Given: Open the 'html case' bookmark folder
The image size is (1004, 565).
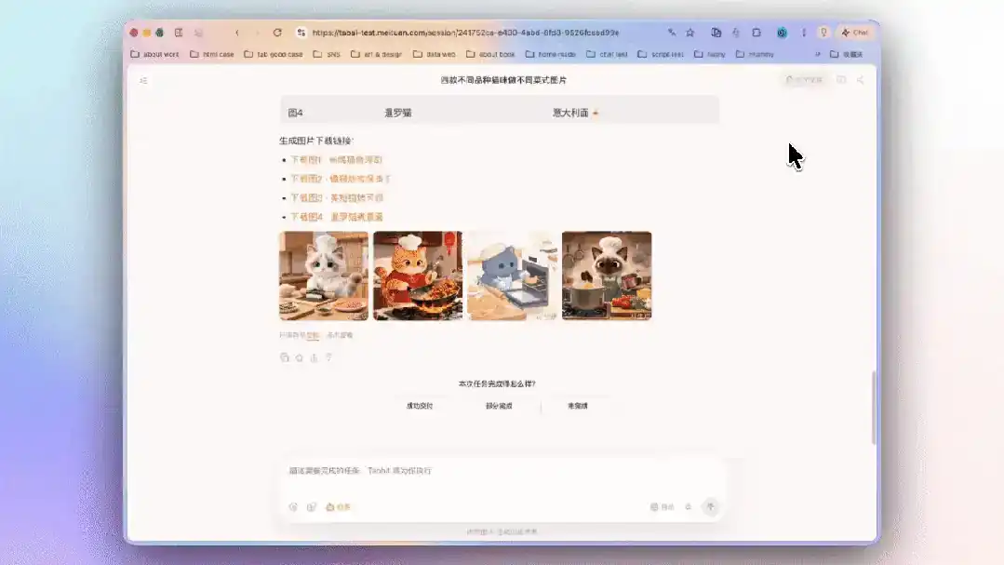Looking at the screenshot, I should tap(212, 54).
